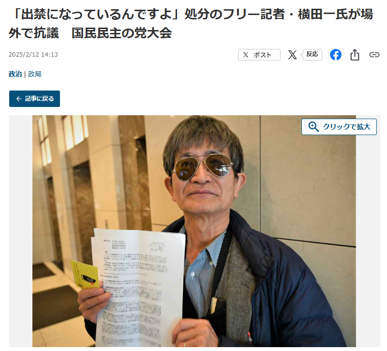Open the 反応 reactions bubble
Image resolution: width=387 pixels, height=351 pixels.
coord(312,54)
